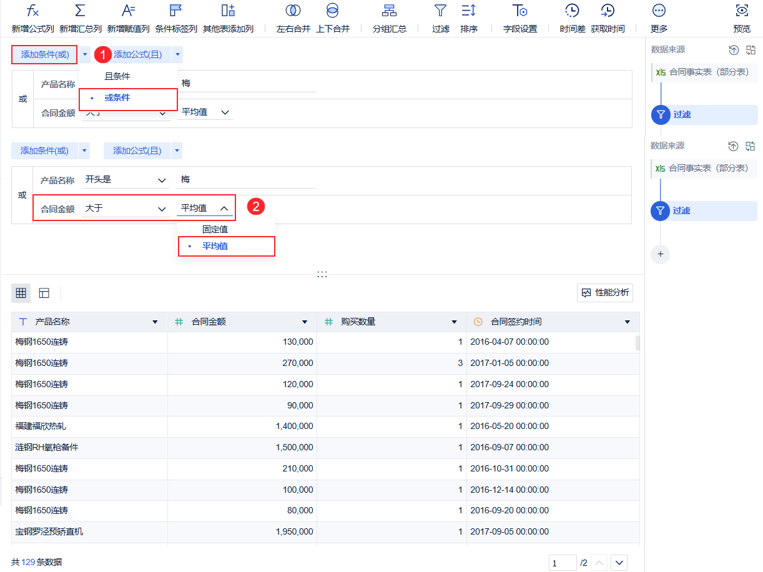The height and width of the screenshot is (572, 763).
Task: Click the 过滤 funnel icon in toolbar
Action: tap(441, 11)
